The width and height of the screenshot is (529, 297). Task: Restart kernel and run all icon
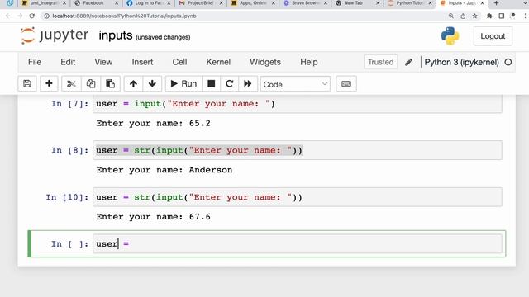(x=248, y=83)
